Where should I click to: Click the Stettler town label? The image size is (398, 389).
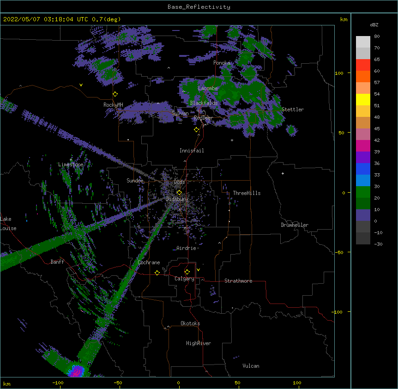[x=293, y=109]
